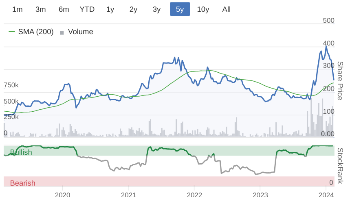Show year-to-date (YTD) range
This screenshot has height=197, width=350.
click(87, 9)
